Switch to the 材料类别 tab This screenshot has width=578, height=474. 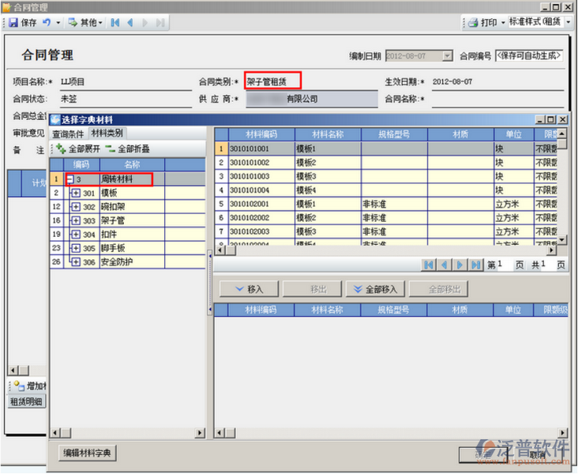(x=107, y=133)
